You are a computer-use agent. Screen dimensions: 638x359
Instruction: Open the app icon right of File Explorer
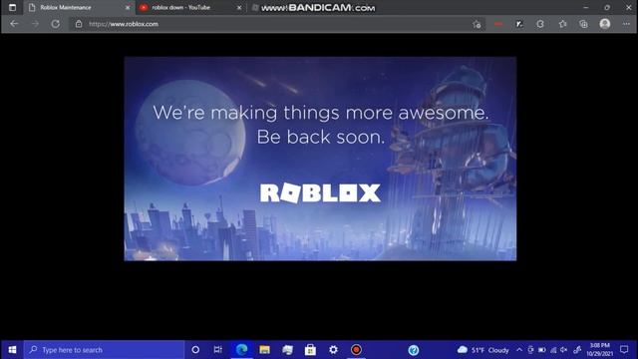[287, 350]
